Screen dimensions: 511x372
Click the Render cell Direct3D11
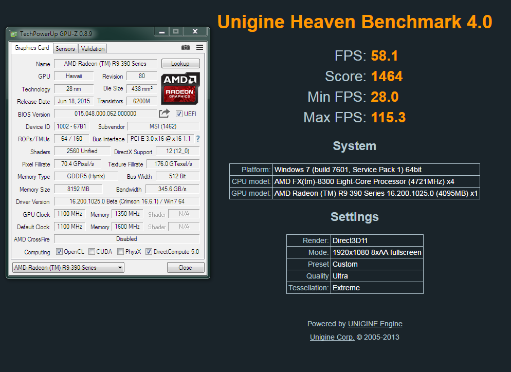pyautogui.click(x=377, y=240)
